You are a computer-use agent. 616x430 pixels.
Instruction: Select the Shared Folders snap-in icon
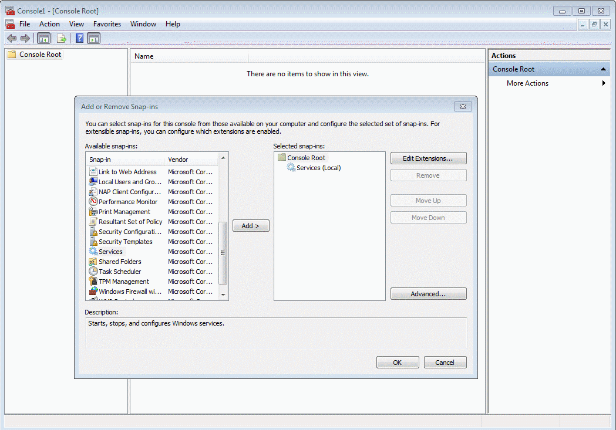[93, 262]
